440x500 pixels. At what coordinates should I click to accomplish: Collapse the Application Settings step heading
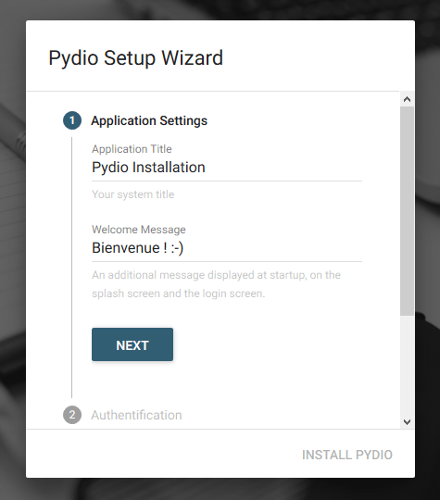tap(149, 120)
